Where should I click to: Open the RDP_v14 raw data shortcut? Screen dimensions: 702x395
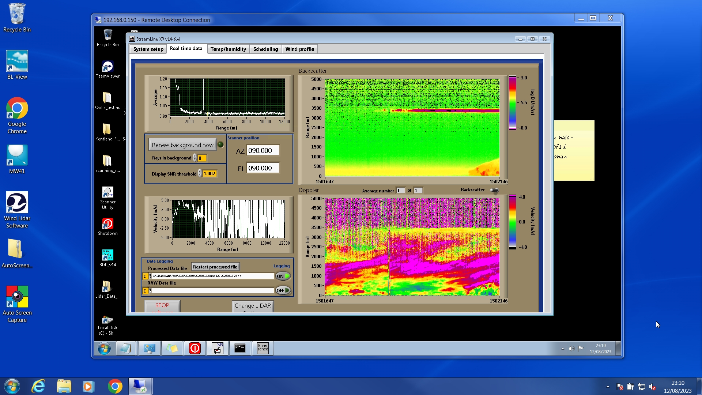coord(107,255)
